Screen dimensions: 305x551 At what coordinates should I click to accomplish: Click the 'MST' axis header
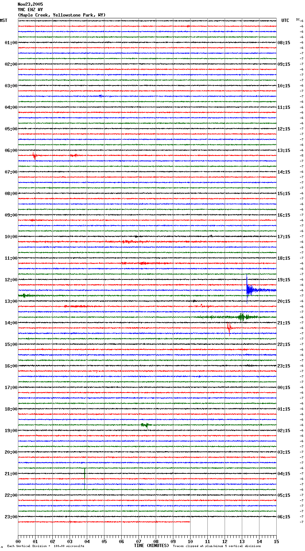point(4,20)
